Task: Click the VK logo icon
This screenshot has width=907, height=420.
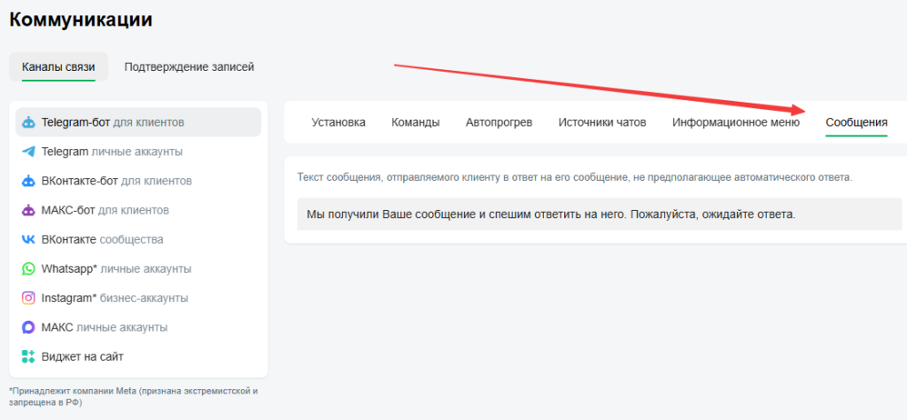Action: point(28,239)
